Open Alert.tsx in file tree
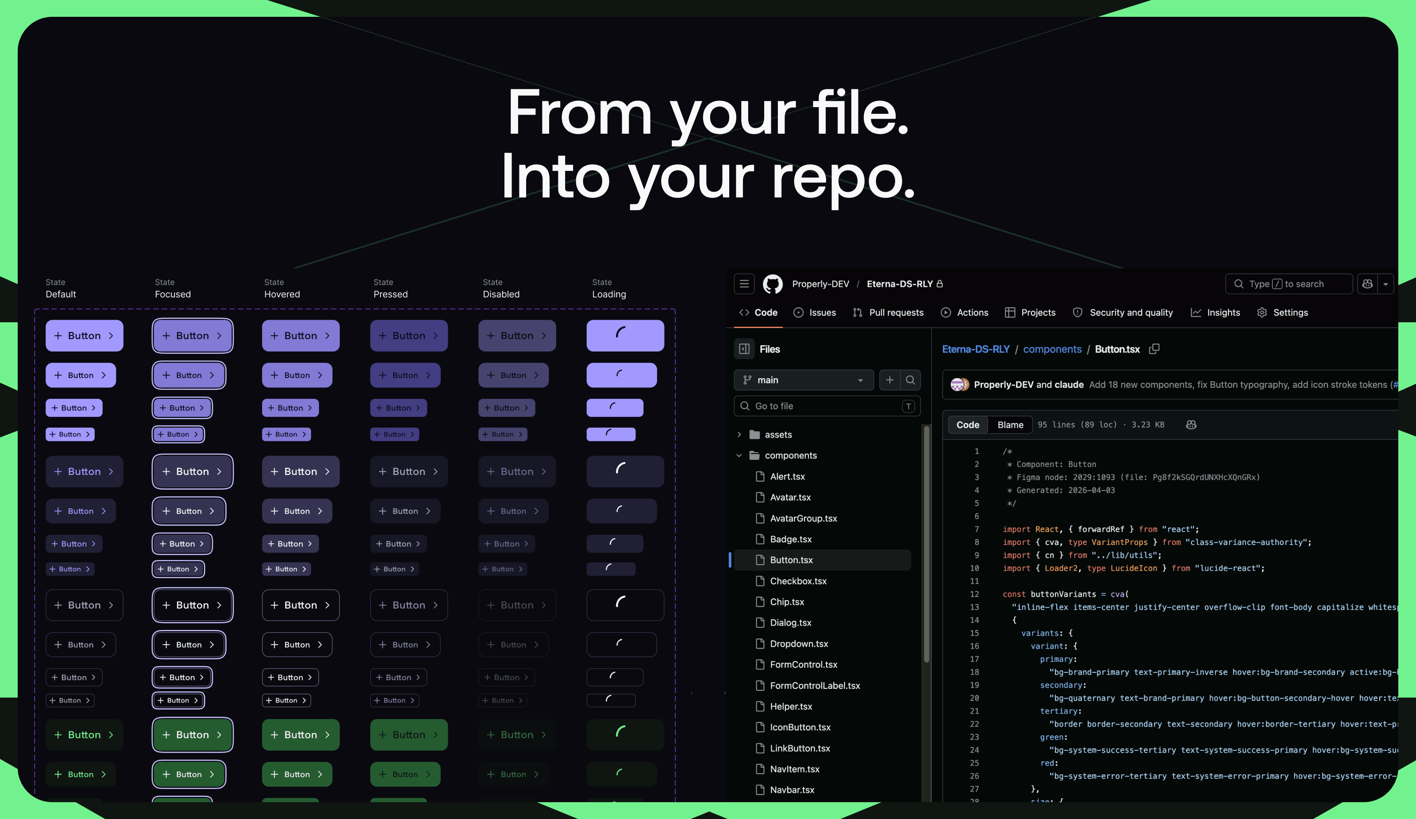Image resolution: width=1416 pixels, height=819 pixels. (787, 476)
